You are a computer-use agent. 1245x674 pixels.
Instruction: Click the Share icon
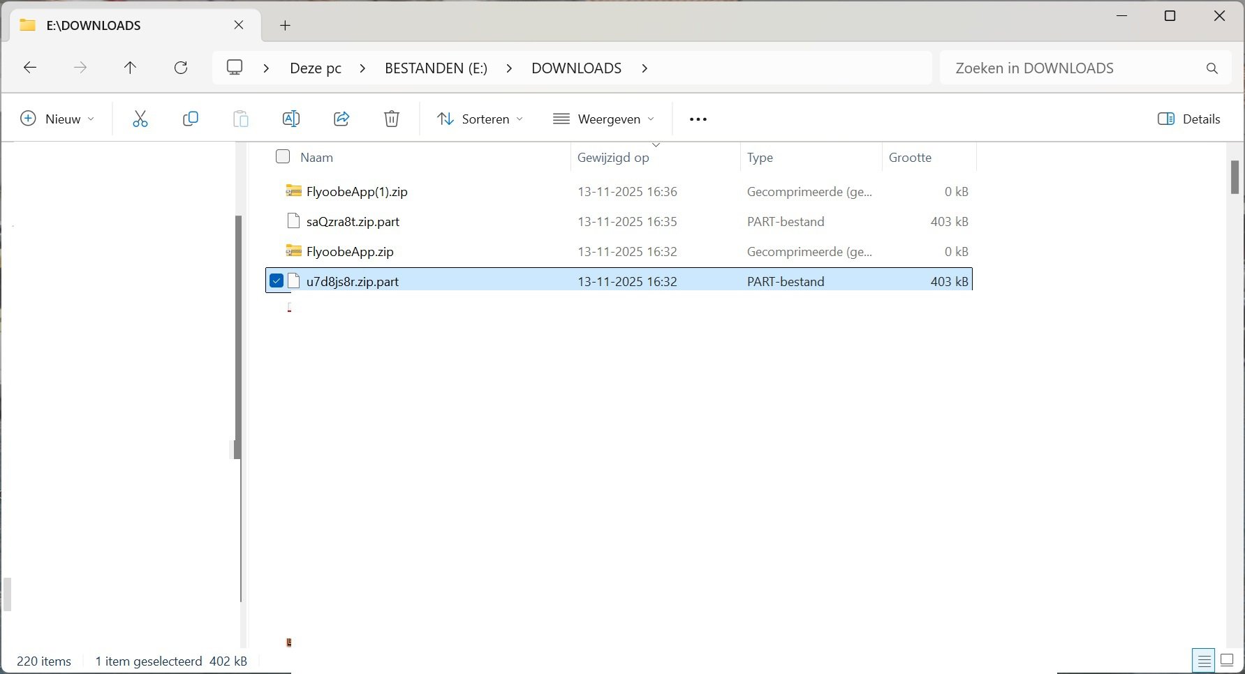[341, 119]
